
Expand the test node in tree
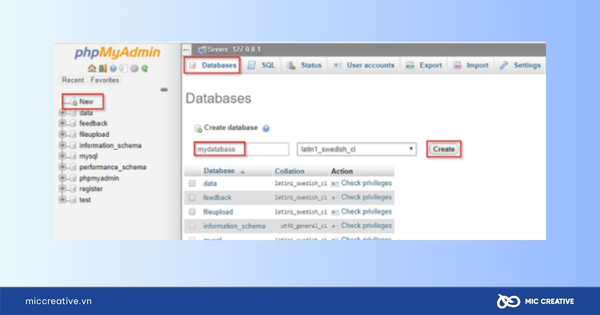tap(62, 200)
